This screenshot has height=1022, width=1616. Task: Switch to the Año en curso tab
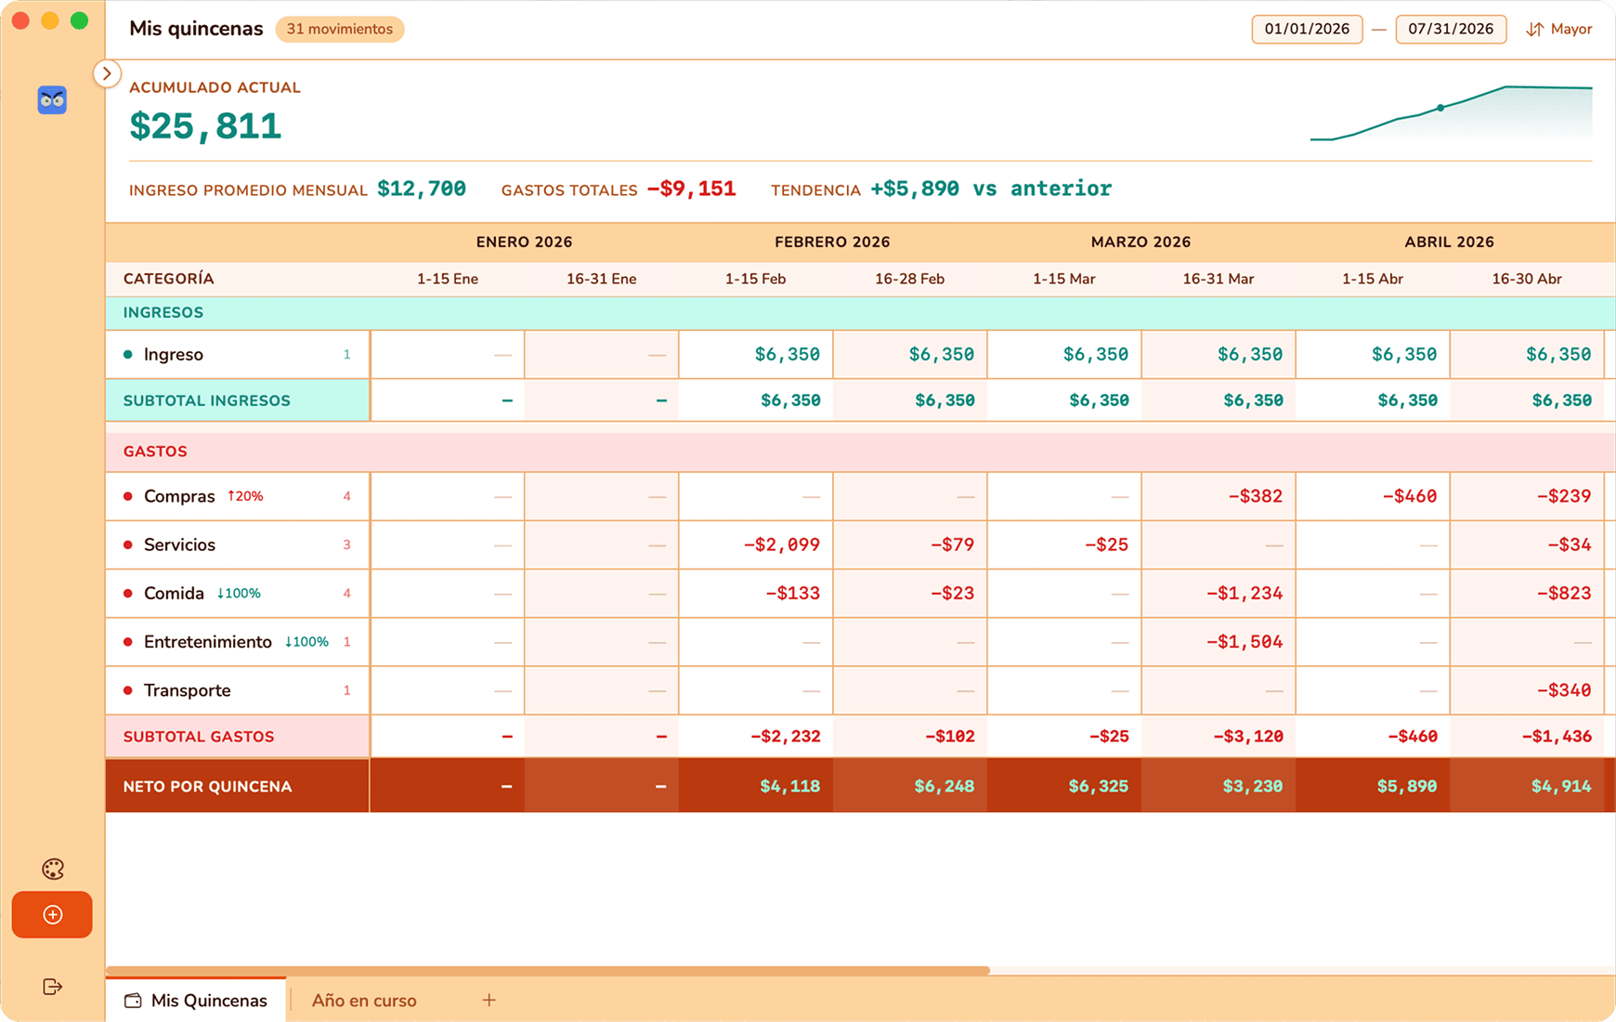pos(364,1001)
